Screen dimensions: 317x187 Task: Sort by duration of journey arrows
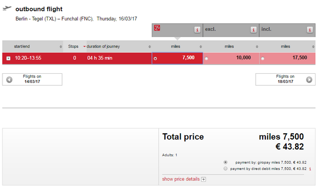(x=150, y=46)
